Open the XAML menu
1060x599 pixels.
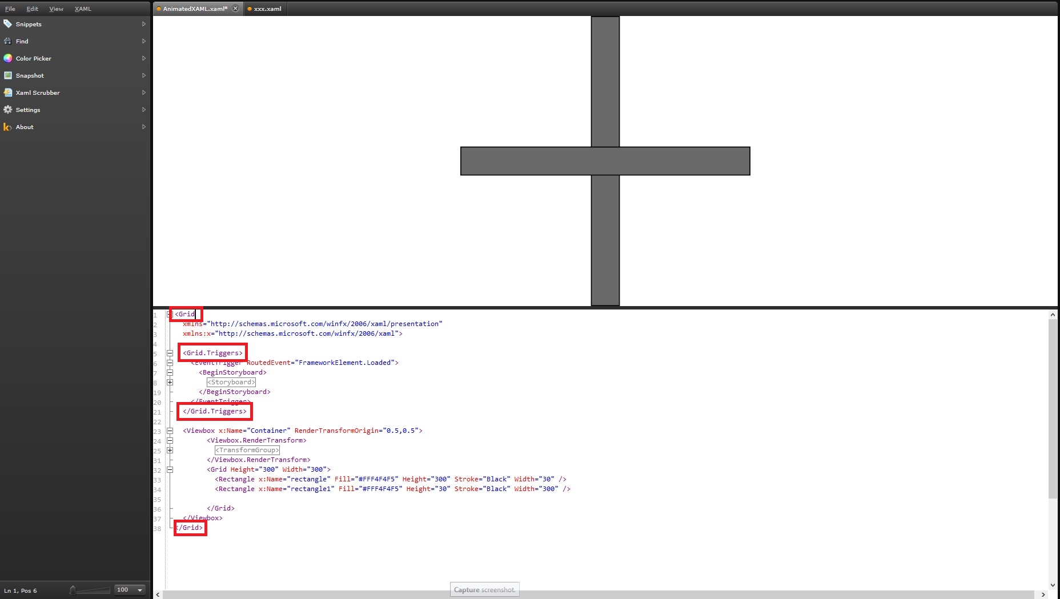click(83, 9)
